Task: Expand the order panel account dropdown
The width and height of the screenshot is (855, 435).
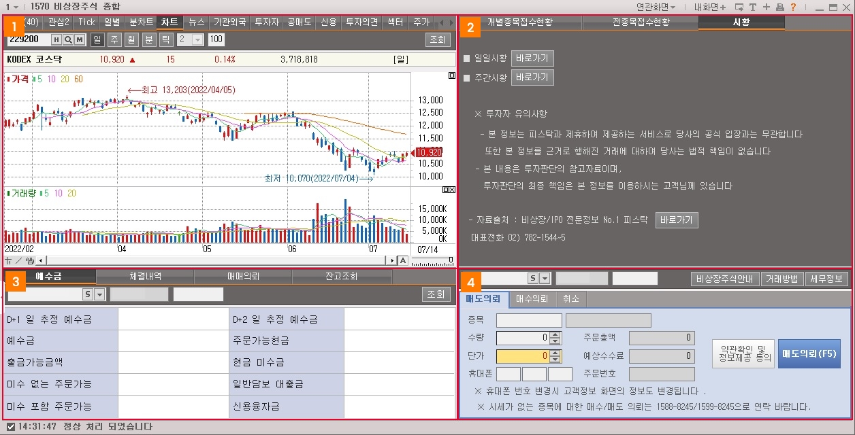Action: 545,278
